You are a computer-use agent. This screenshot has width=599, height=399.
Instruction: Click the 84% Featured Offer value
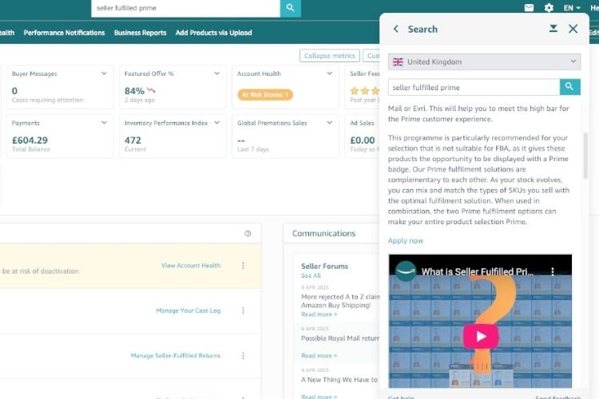tap(134, 91)
